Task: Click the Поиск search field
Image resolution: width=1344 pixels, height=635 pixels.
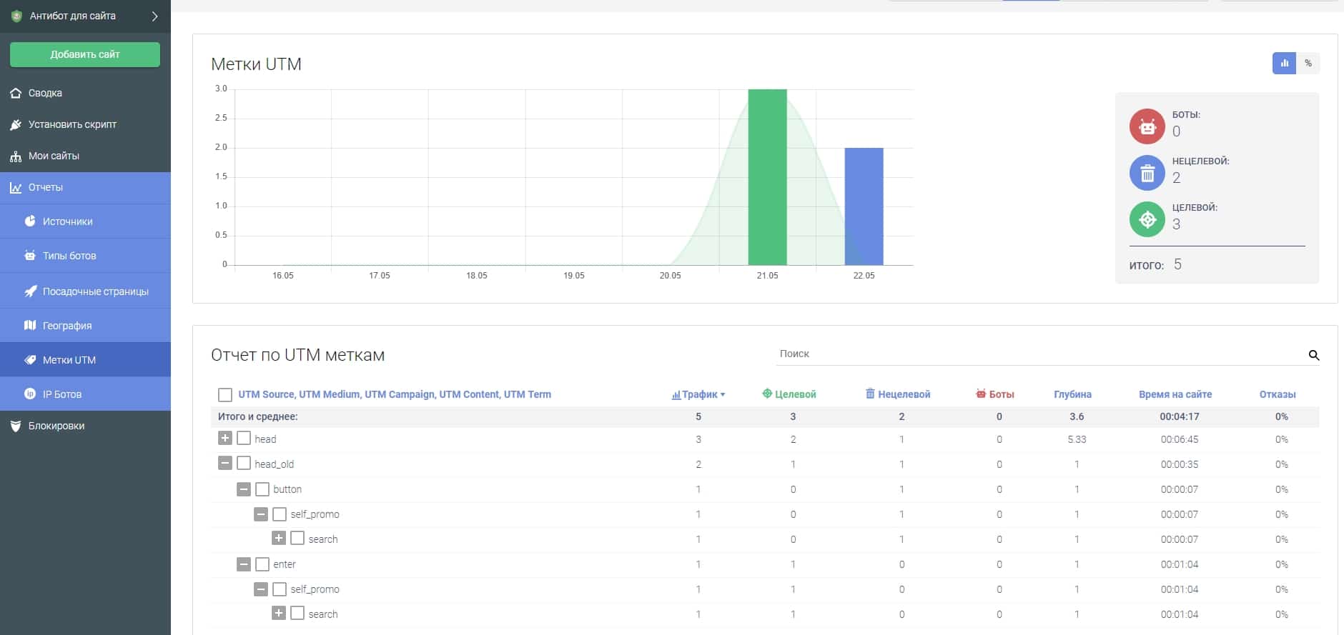Action: 1040,354
